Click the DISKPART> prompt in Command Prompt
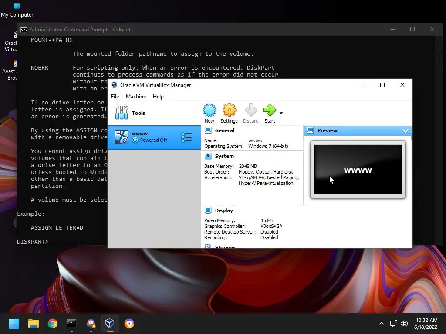 (x=32, y=241)
